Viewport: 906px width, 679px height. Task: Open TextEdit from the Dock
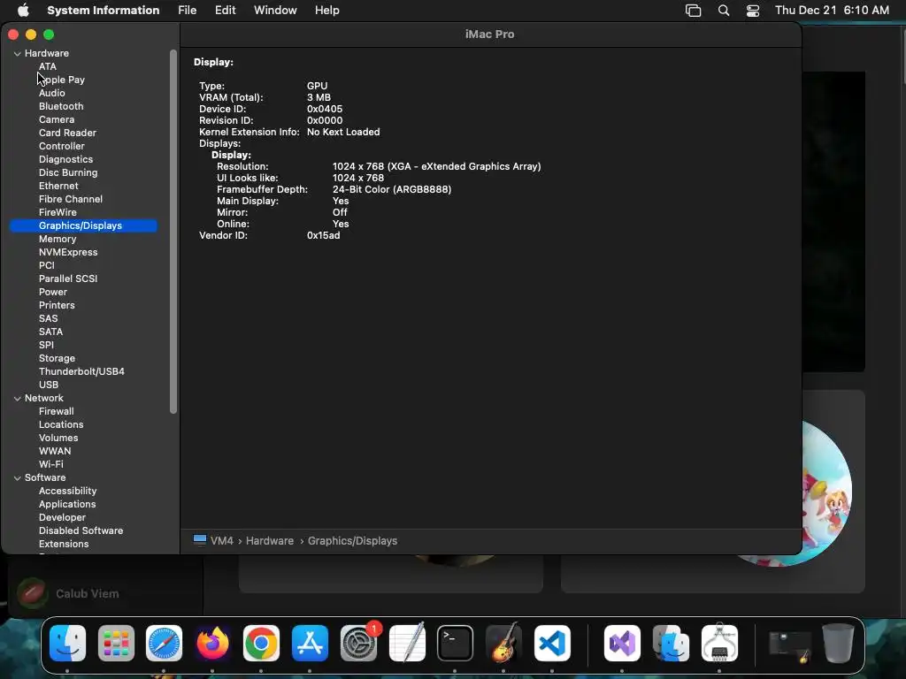(407, 644)
